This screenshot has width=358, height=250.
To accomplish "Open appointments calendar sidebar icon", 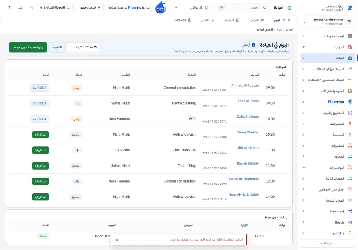I will tap(350, 47).
